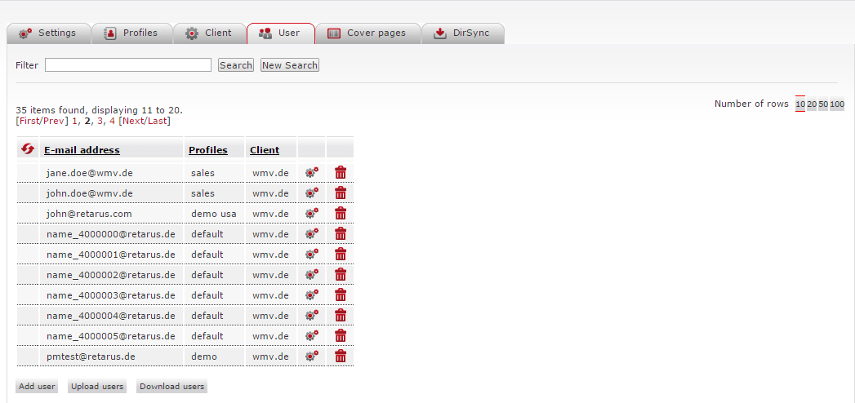Image resolution: width=855 pixels, height=403 pixels.
Task: Click trash icon for name_4000000@retarus.de
Action: 341,233
